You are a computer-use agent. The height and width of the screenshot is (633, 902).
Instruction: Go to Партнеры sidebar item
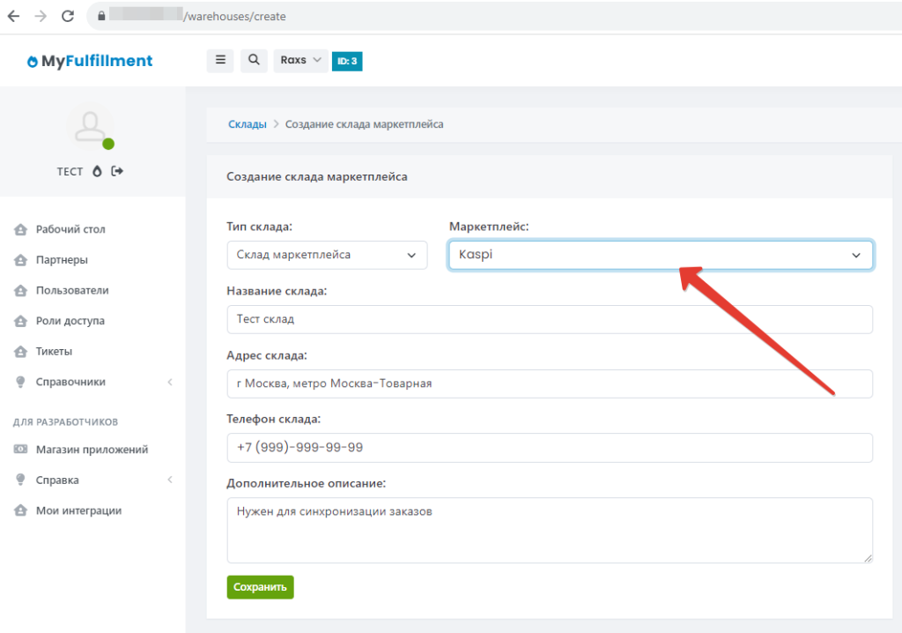coord(62,260)
